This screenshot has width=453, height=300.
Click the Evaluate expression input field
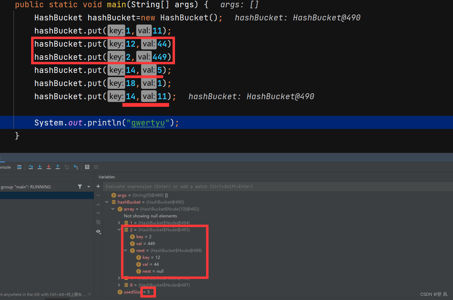278,186
